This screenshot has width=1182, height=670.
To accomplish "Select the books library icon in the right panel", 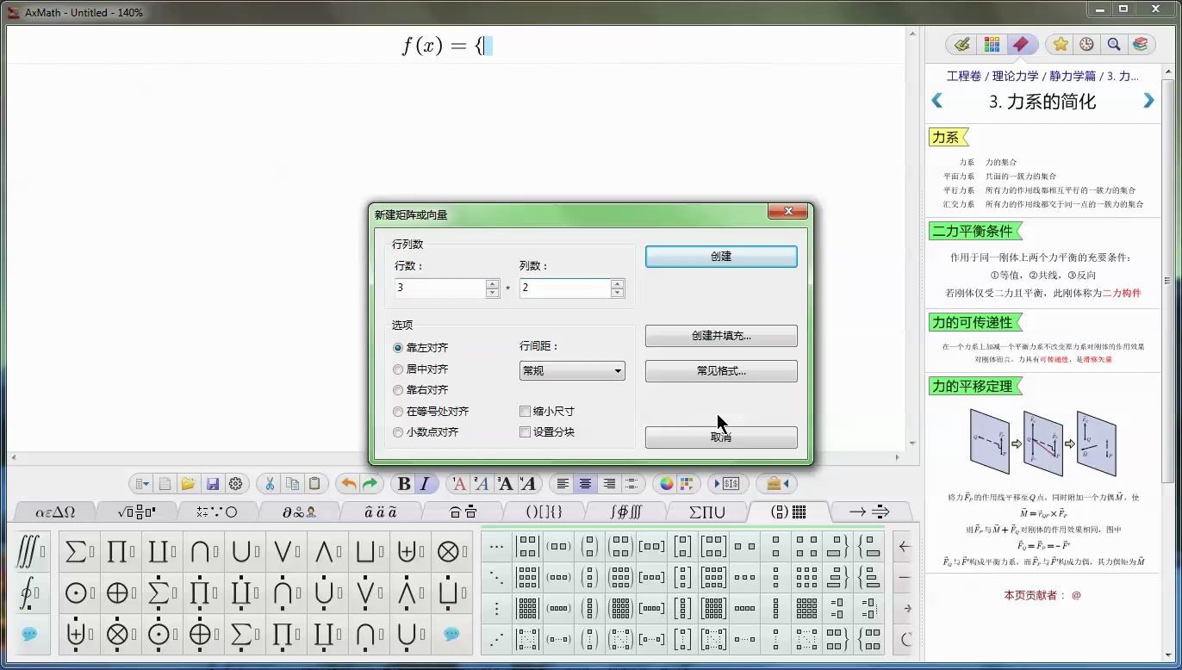I will (x=1139, y=44).
